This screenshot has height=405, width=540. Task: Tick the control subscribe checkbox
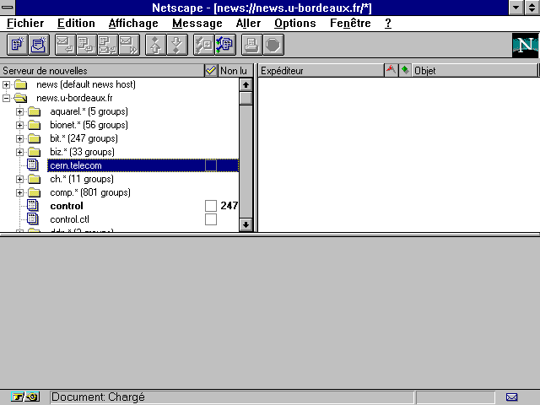[211, 206]
